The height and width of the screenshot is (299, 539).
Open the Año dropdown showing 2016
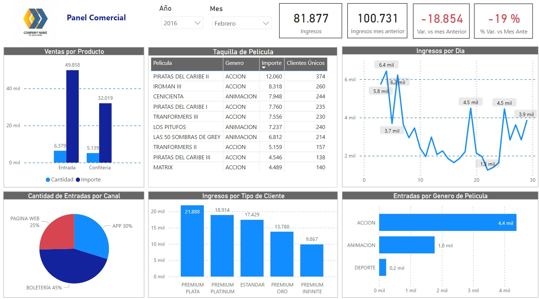pos(182,23)
